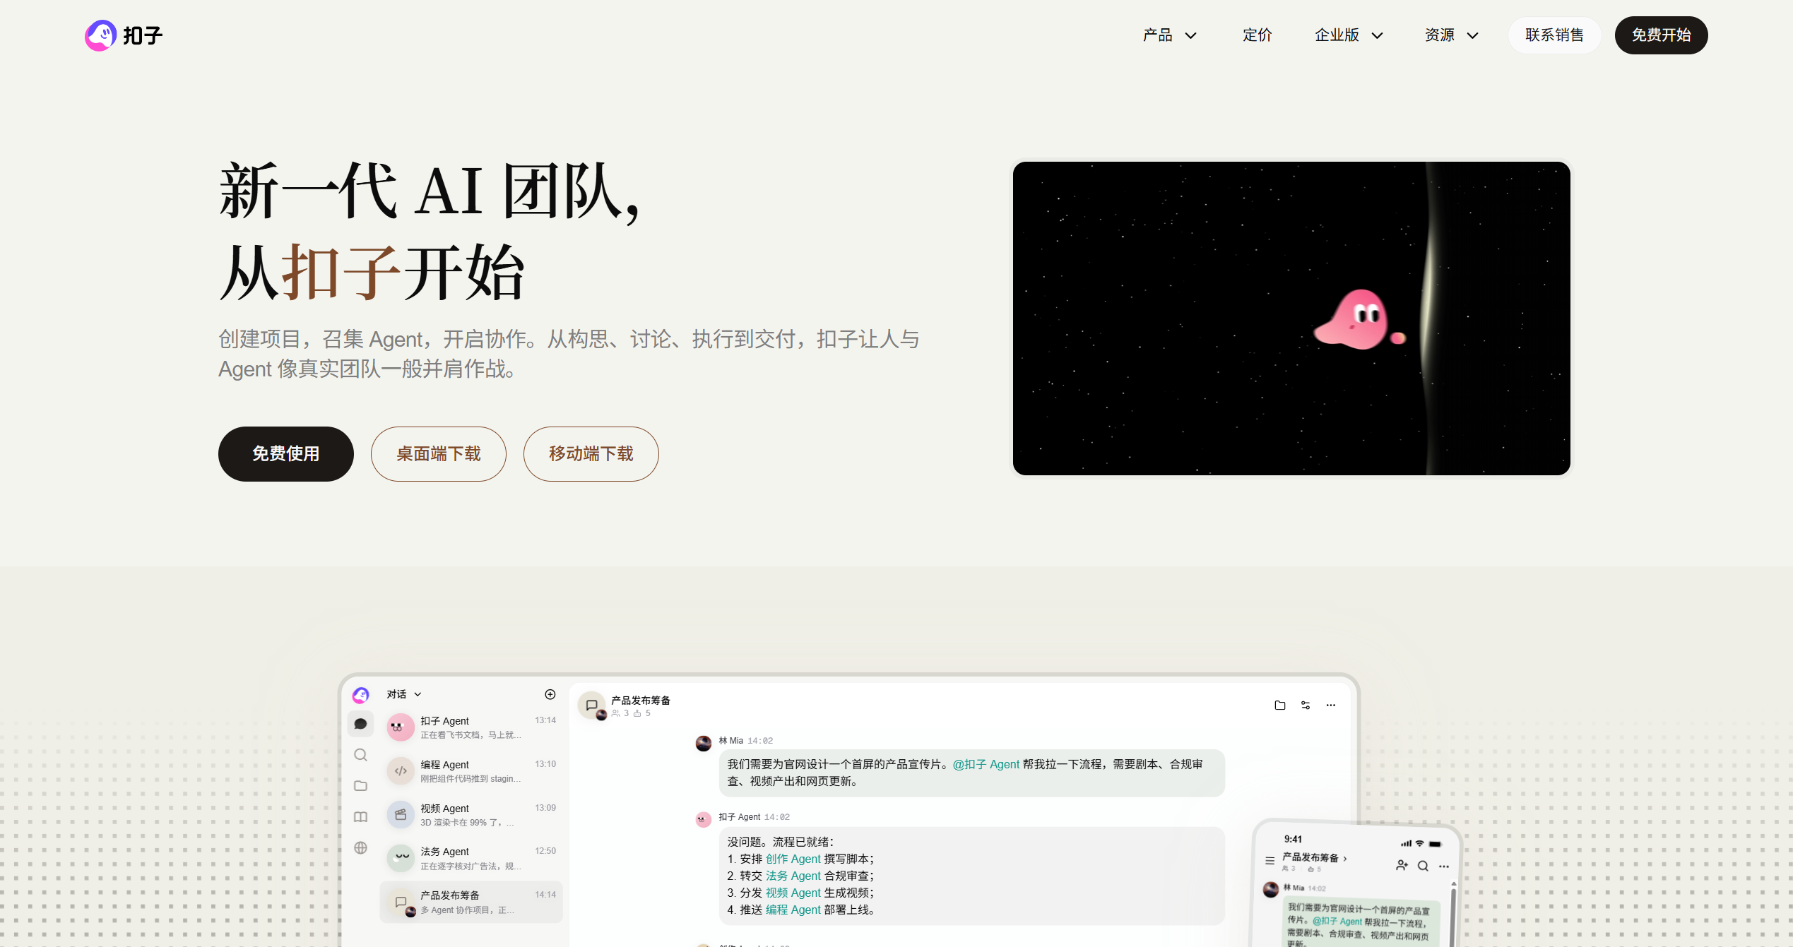Open the 定价 menu item
Viewport: 1793px width, 947px height.
point(1257,35)
